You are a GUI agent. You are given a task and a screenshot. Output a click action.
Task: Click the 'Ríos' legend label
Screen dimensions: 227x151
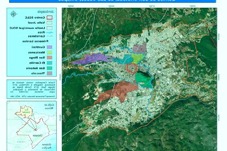[x=42, y=32]
